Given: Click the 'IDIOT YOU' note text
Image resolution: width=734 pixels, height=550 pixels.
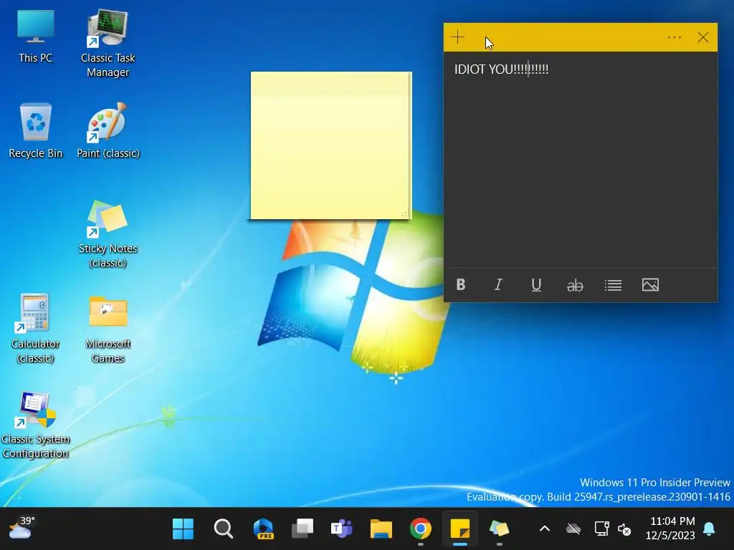Looking at the screenshot, I should [501, 69].
